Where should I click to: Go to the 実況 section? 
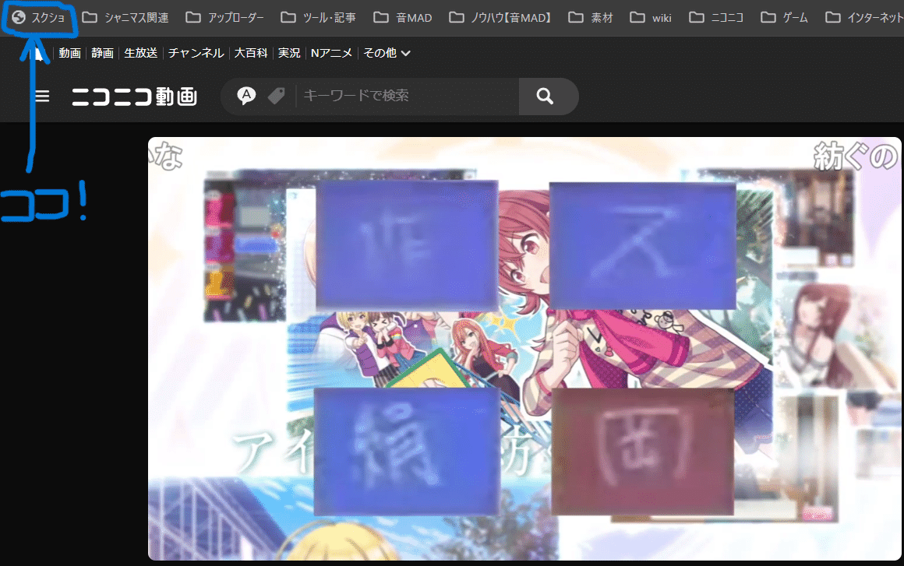click(x=289, y=53)
